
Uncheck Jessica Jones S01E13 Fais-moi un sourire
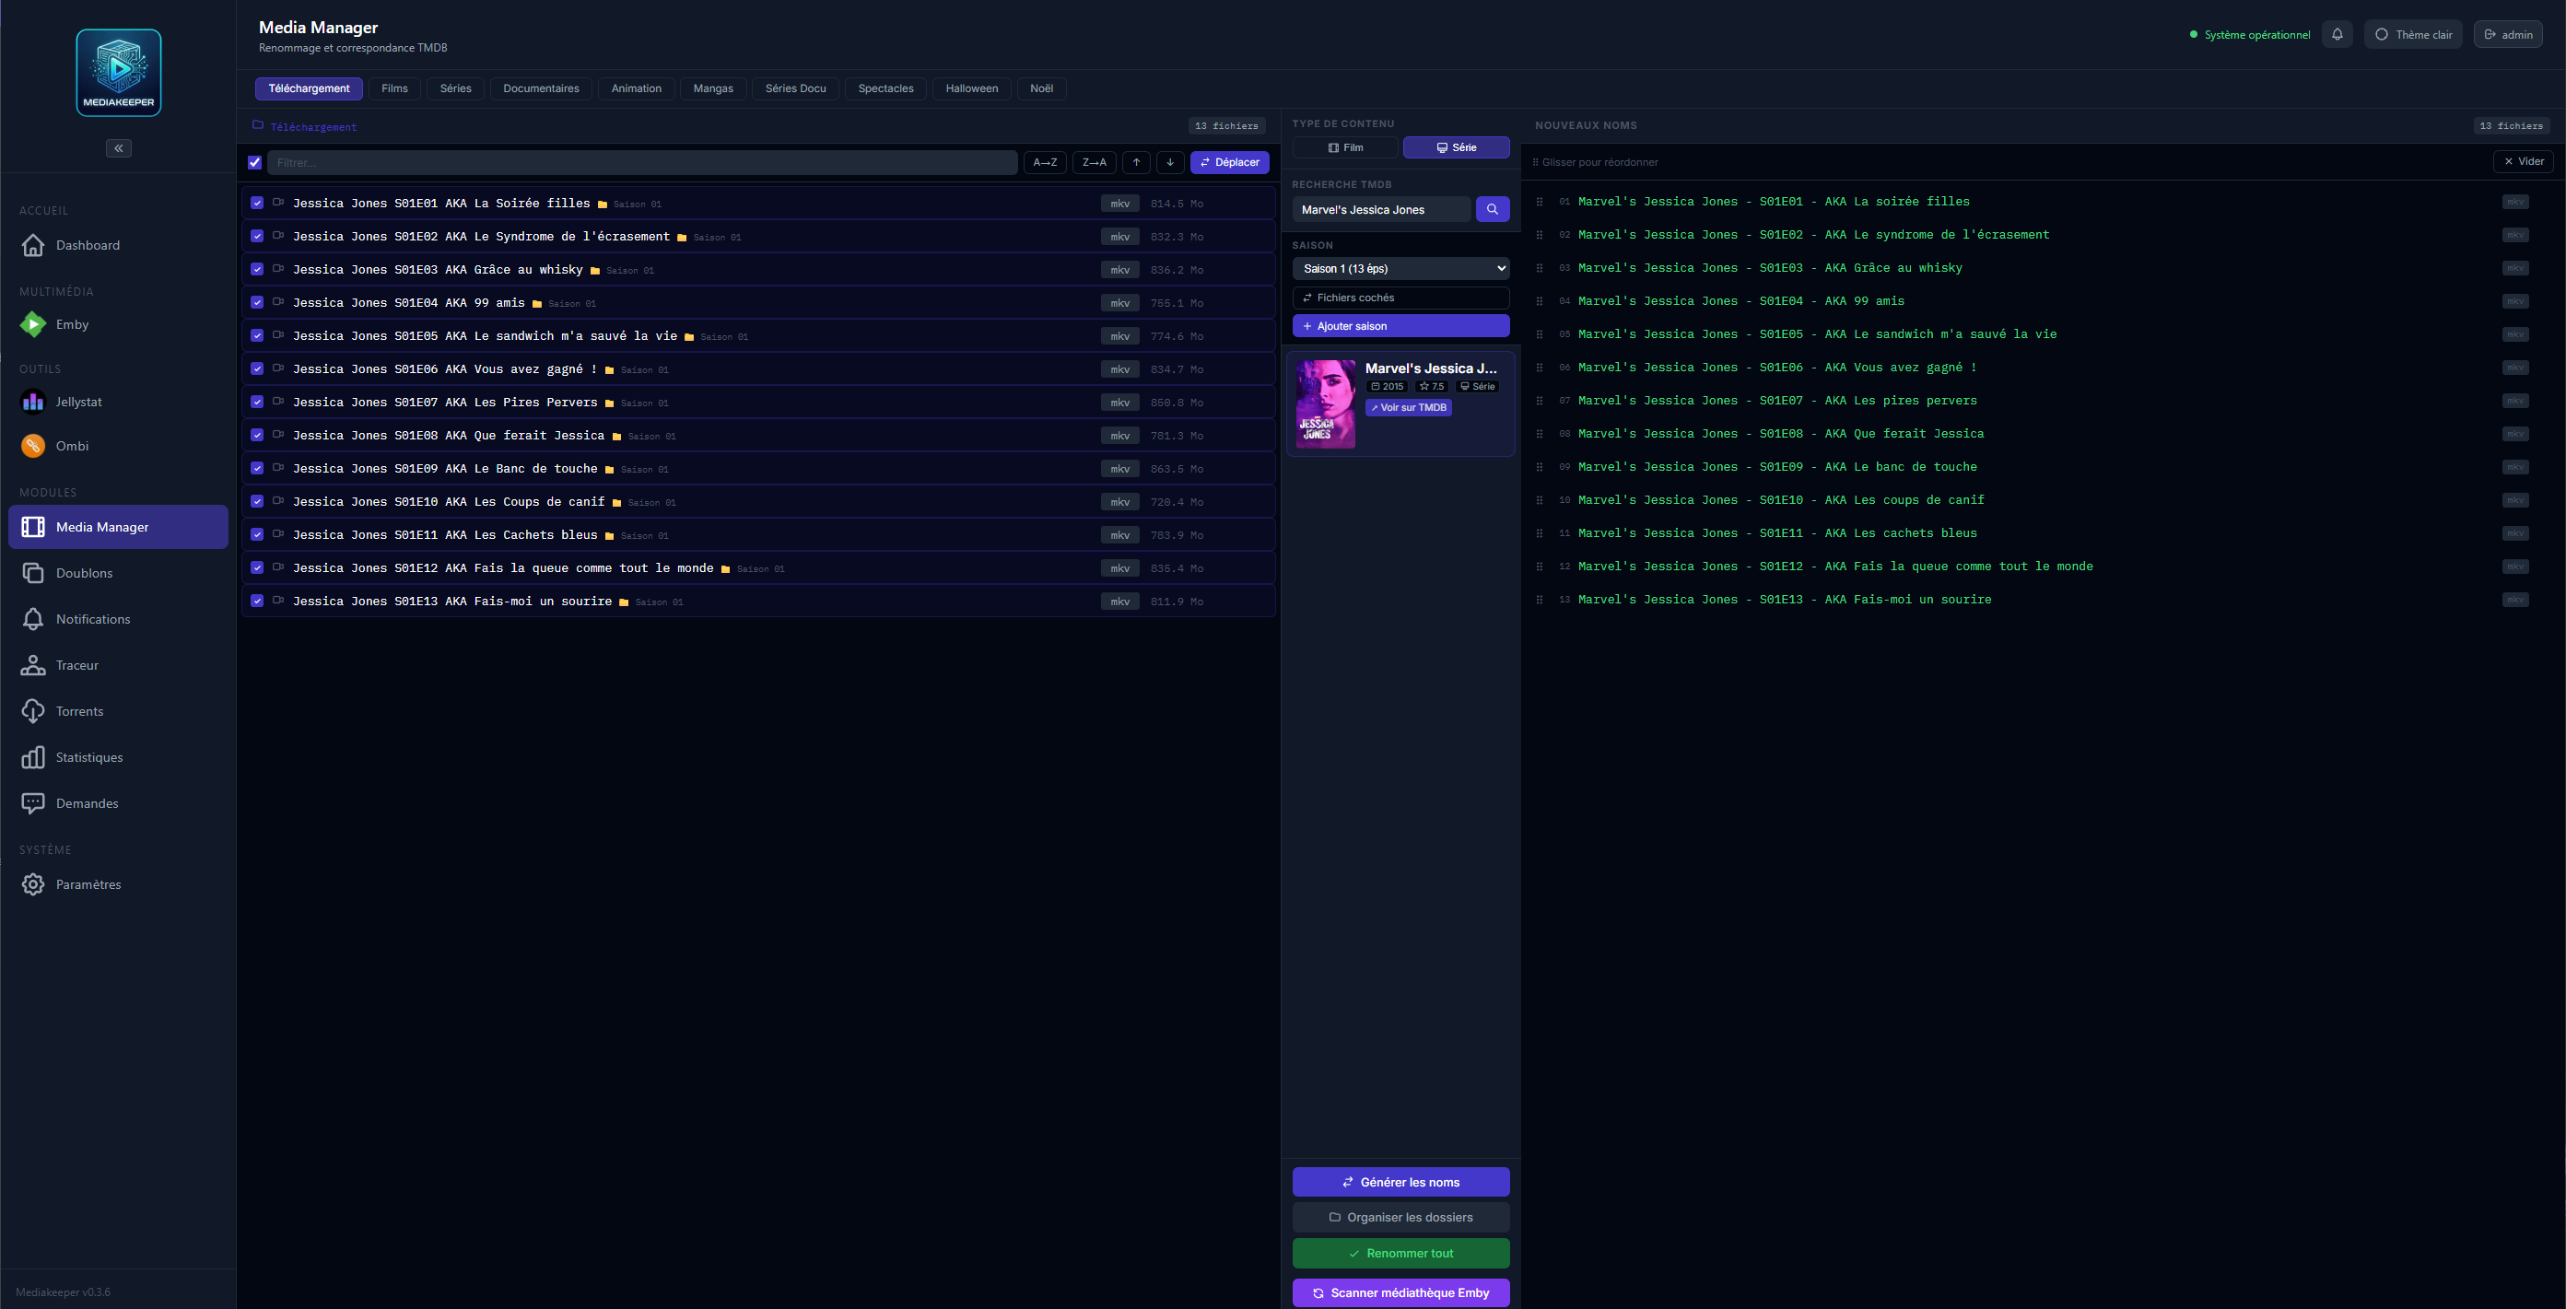pos(257,601)
